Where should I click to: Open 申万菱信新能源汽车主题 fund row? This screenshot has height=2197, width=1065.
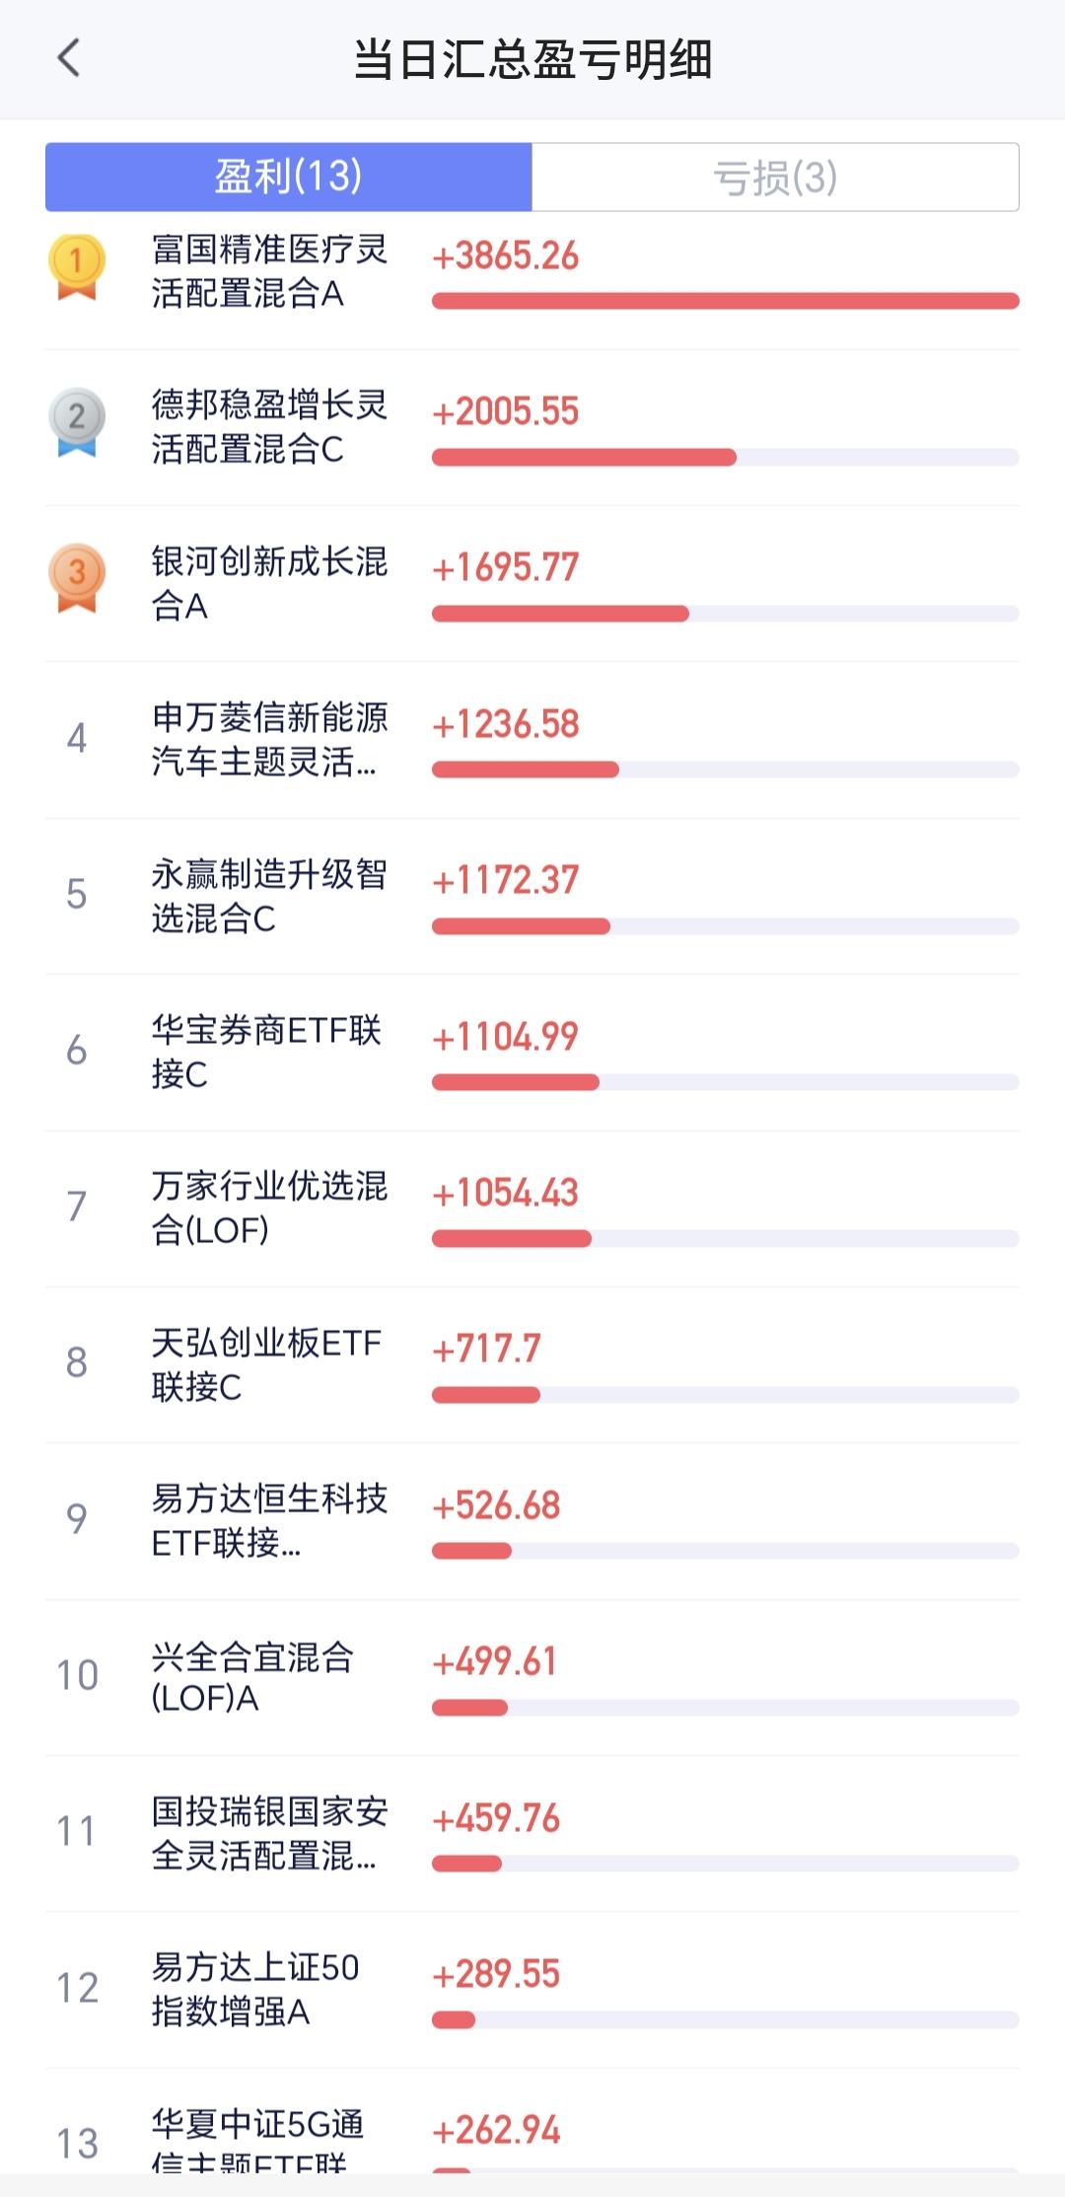[x=532, y=740]
